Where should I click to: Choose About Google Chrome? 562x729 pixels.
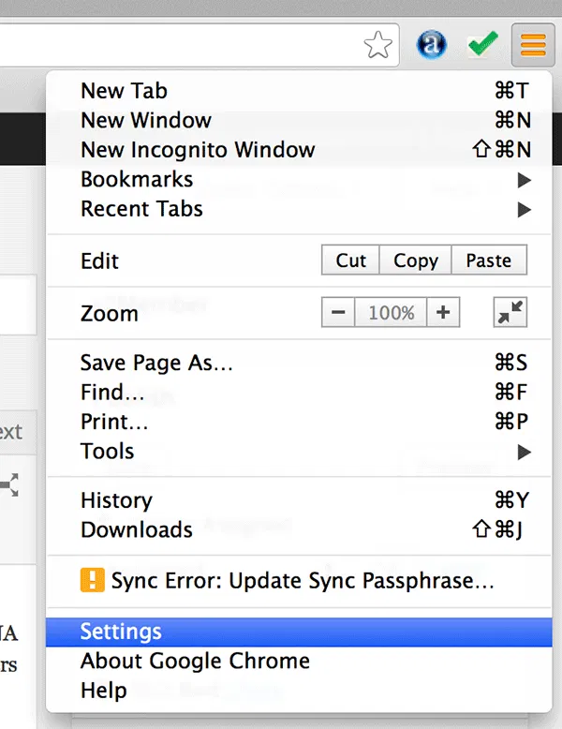(195, 662)
